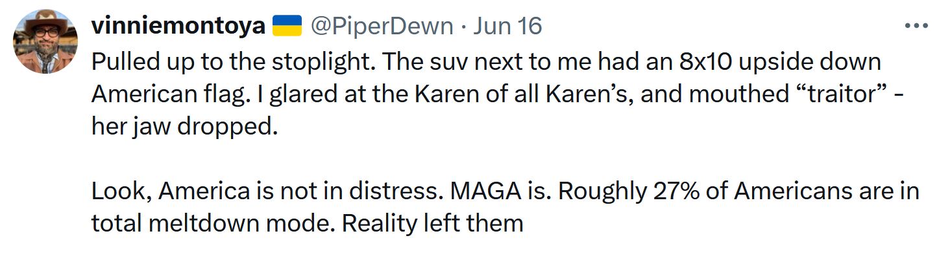Open the @PiperDewn handle link
The height and width of the screenshot is (260, 939).
[x=381, y=26]
